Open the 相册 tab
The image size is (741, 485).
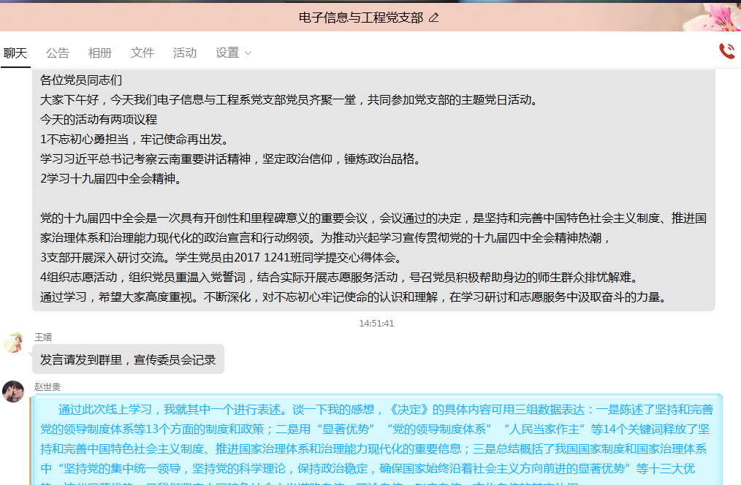(99, 53)
